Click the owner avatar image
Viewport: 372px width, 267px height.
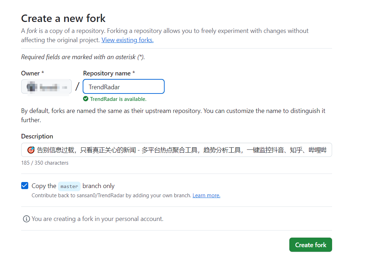pos(30,87)
